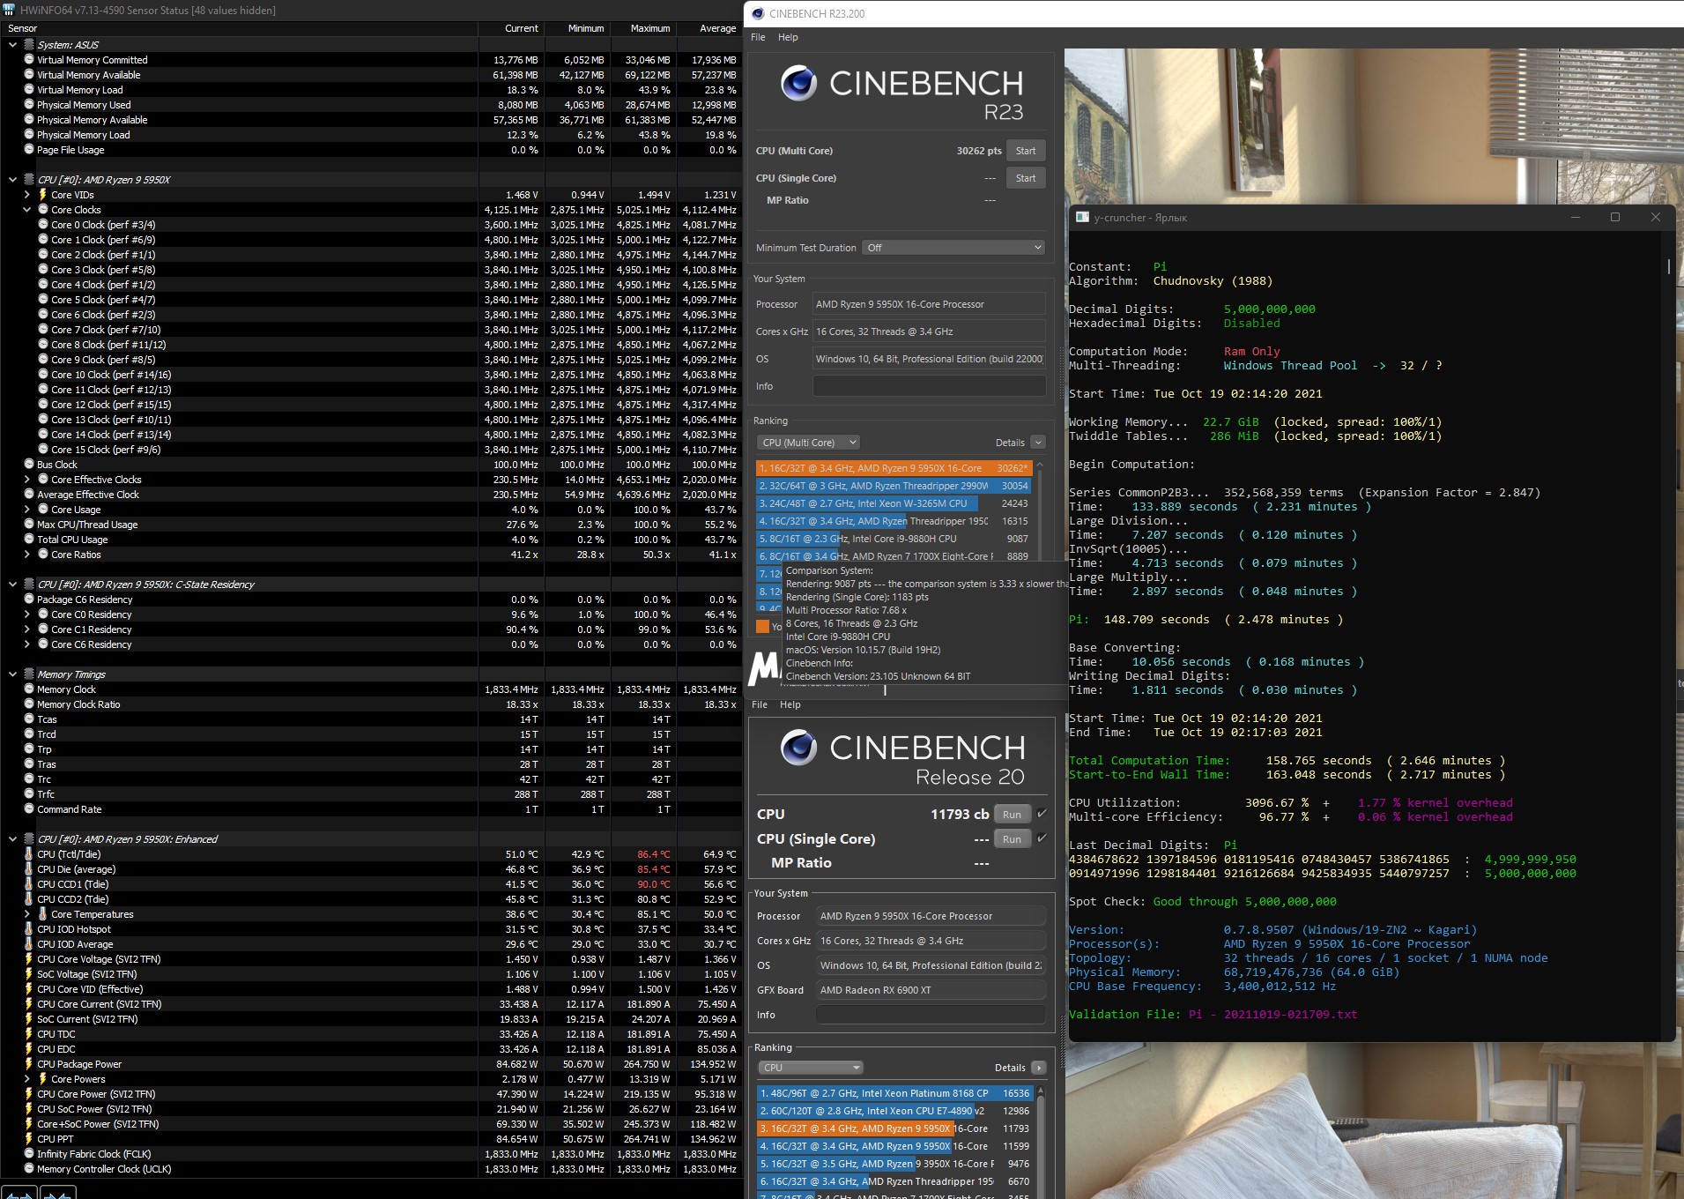1684x1199 pixels.
Task: Expand the Core Effective Clocks row
Action: pos(26,480)
